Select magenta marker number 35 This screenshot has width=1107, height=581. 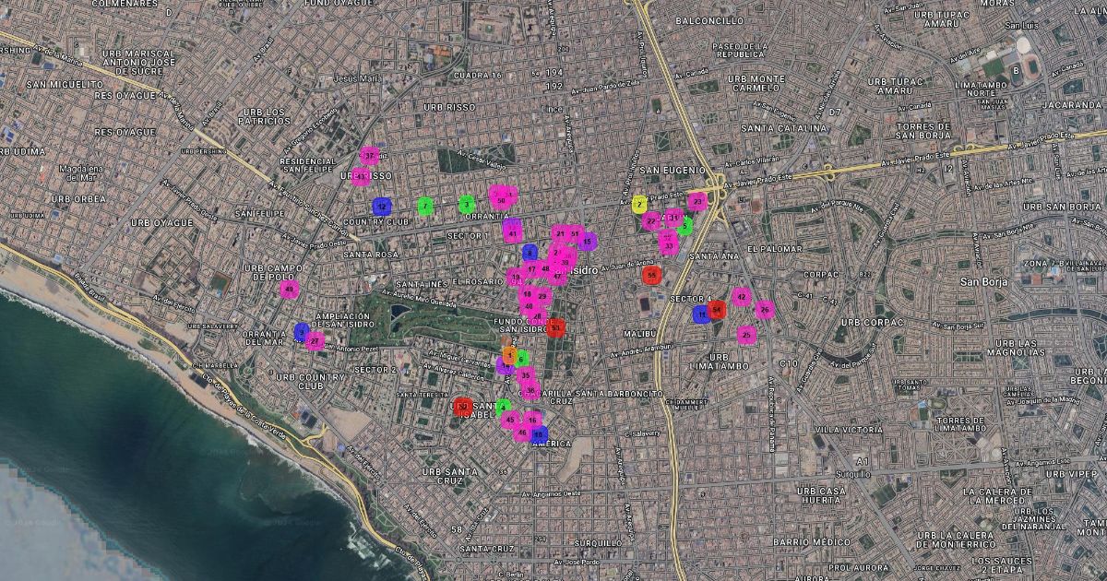pyautogui.click(x=526, y=375)
